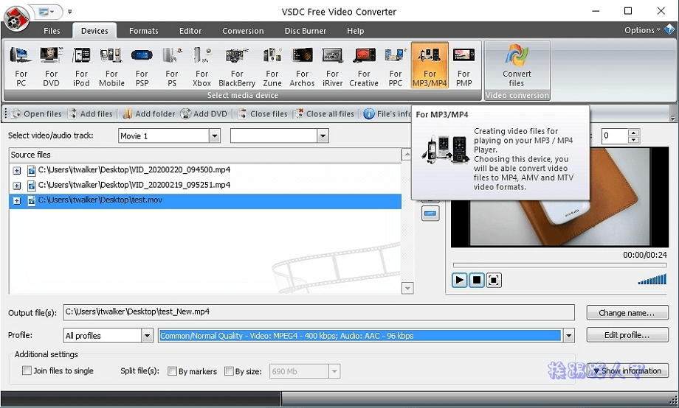Viewport: 679px width, 408px height.
Task: Select VID_20200220_094500.mp4 in source files
Action: 134,170
